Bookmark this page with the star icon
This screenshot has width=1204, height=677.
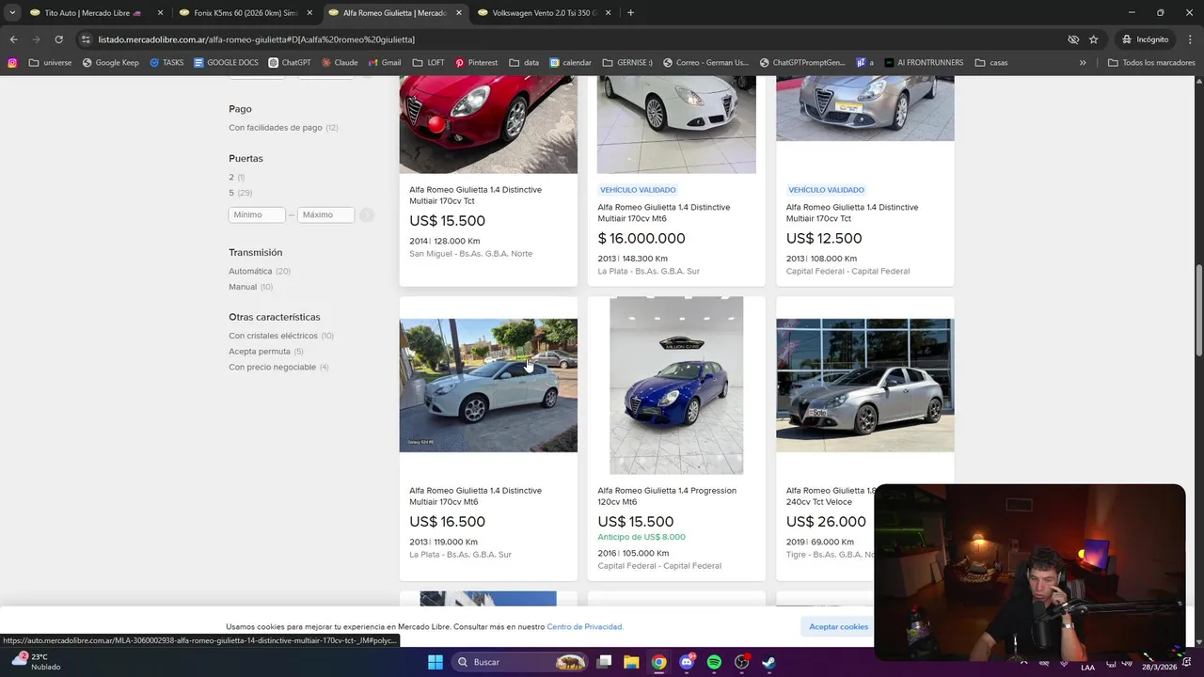click(1093, 39)
